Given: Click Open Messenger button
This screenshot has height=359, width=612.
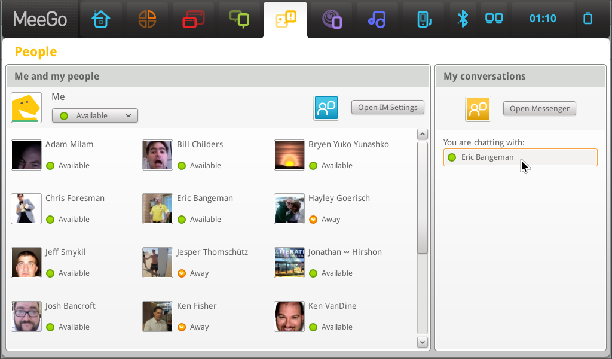Looking at the screenshot, I should coord(540,109).
